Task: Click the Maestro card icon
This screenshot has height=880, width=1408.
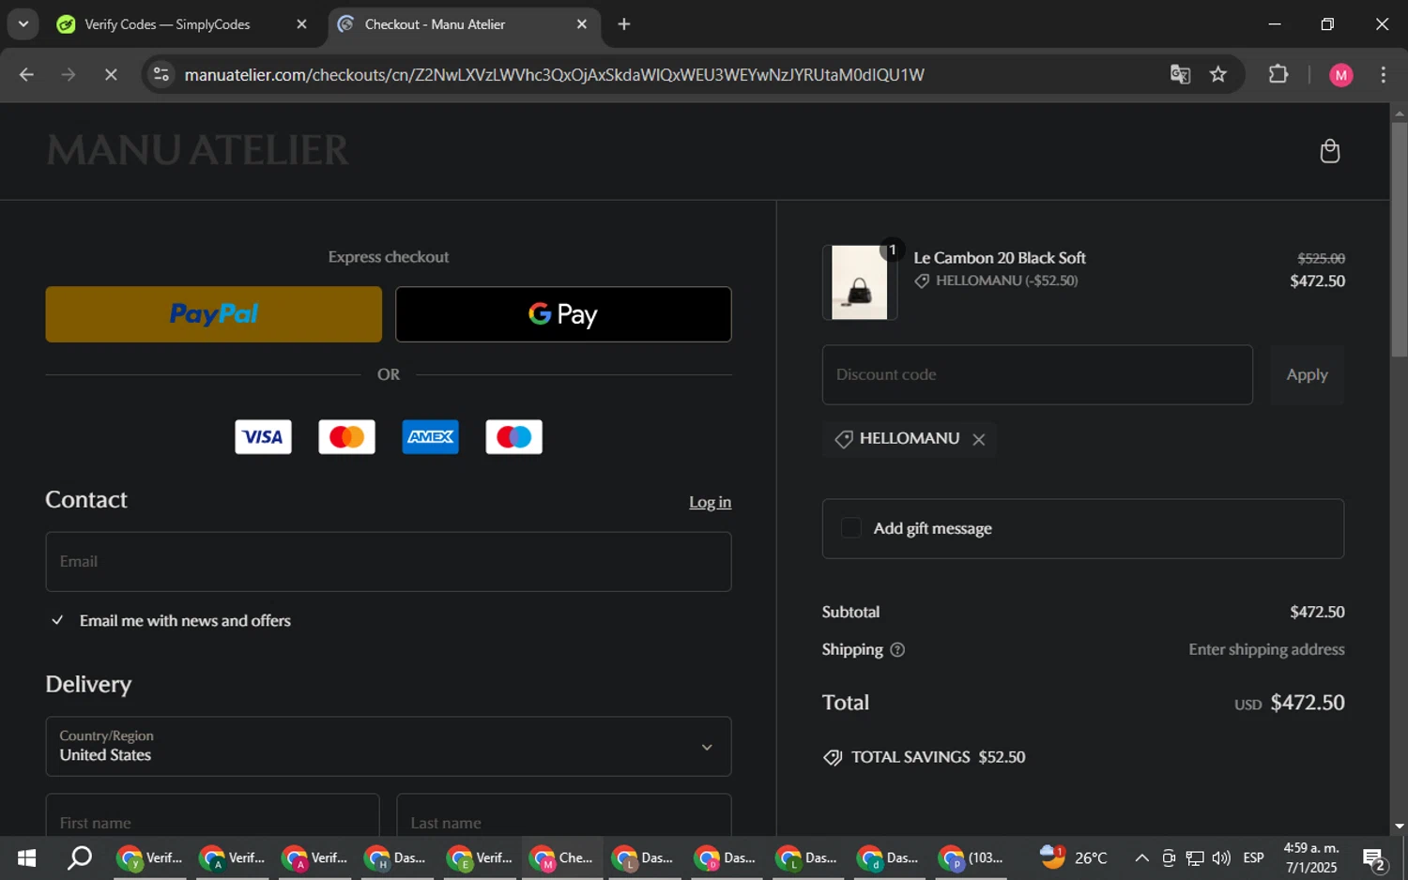Action: coord(513,436)
